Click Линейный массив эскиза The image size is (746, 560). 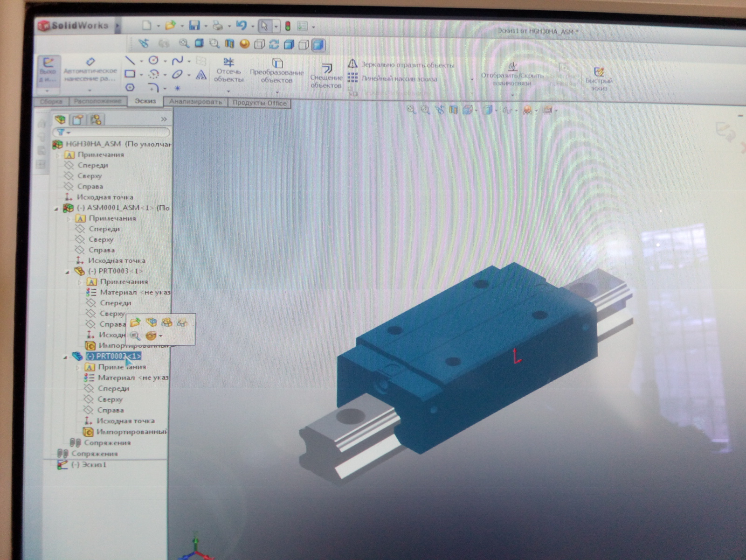pos(393,78)
